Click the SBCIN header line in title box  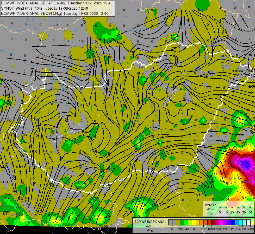tap(55, 14)
